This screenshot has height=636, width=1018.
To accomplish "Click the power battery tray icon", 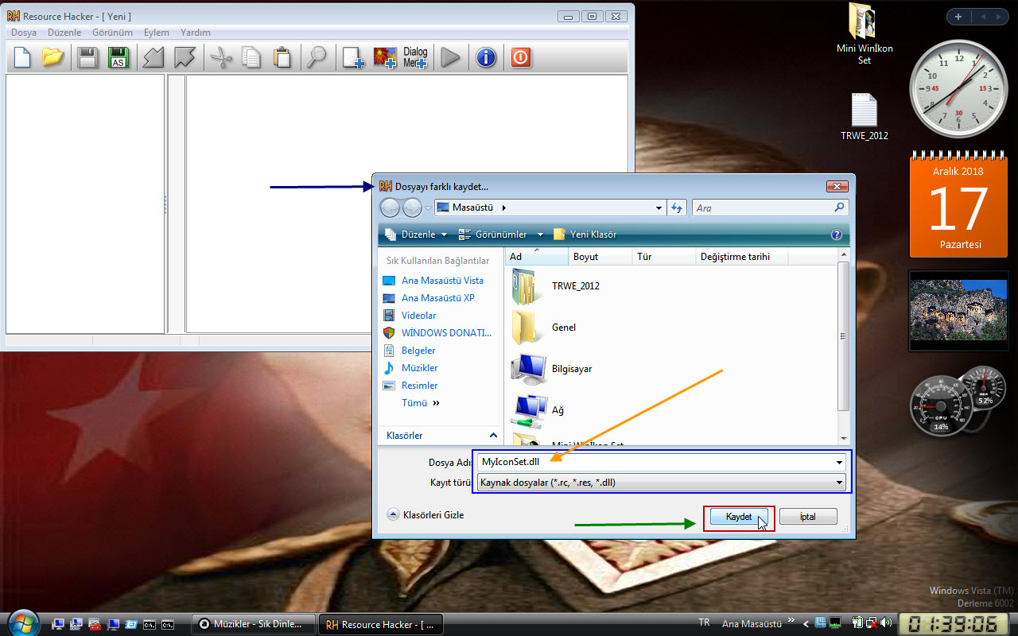I will coord(858,623).
